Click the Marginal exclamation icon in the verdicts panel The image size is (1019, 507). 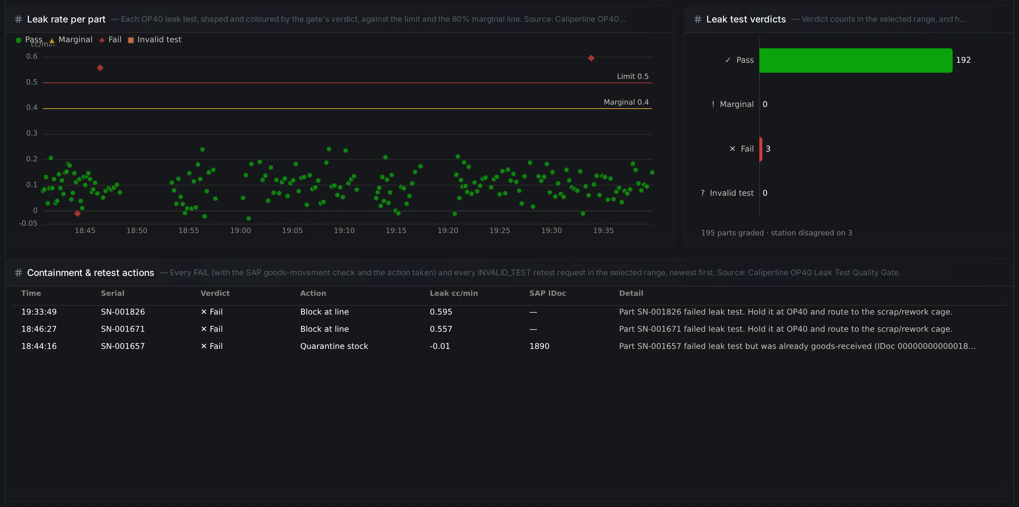[x=713, y=104]
